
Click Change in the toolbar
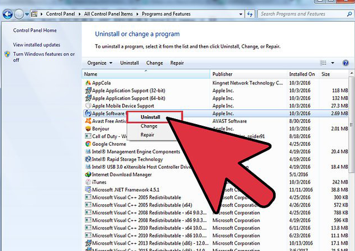155,63
